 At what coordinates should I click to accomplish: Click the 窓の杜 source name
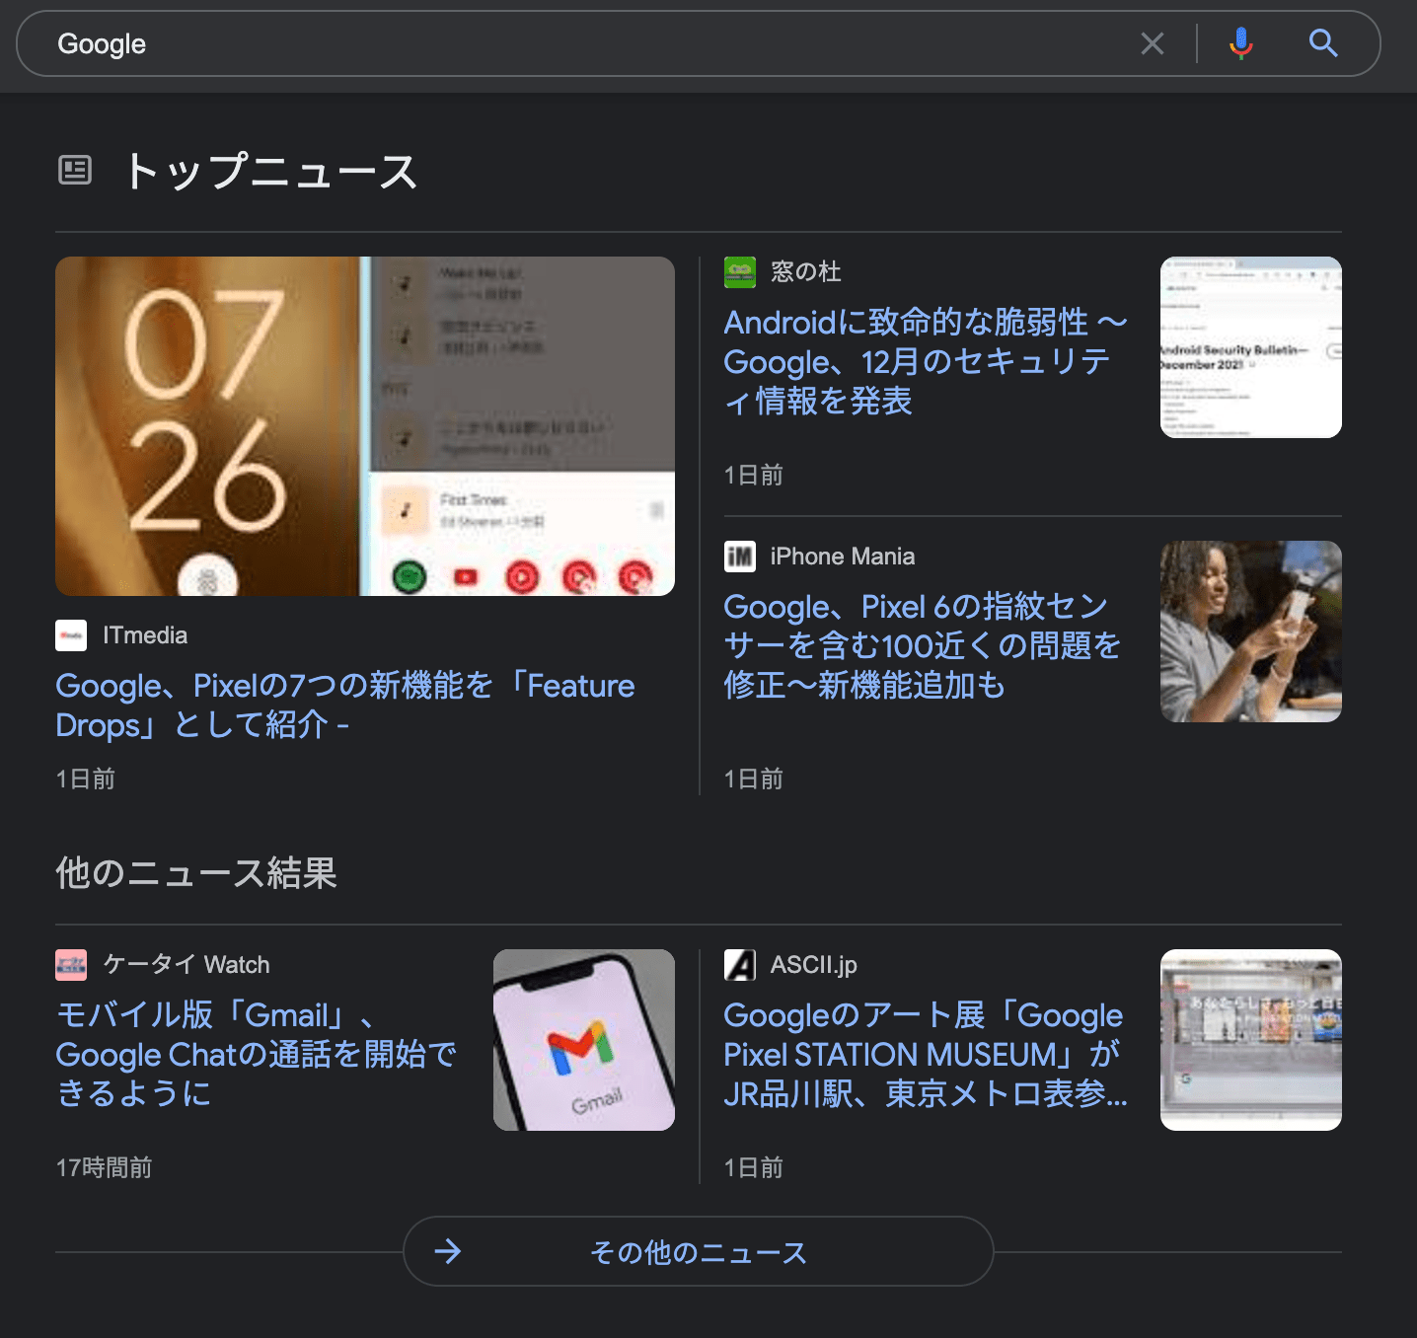click(806, 272)
